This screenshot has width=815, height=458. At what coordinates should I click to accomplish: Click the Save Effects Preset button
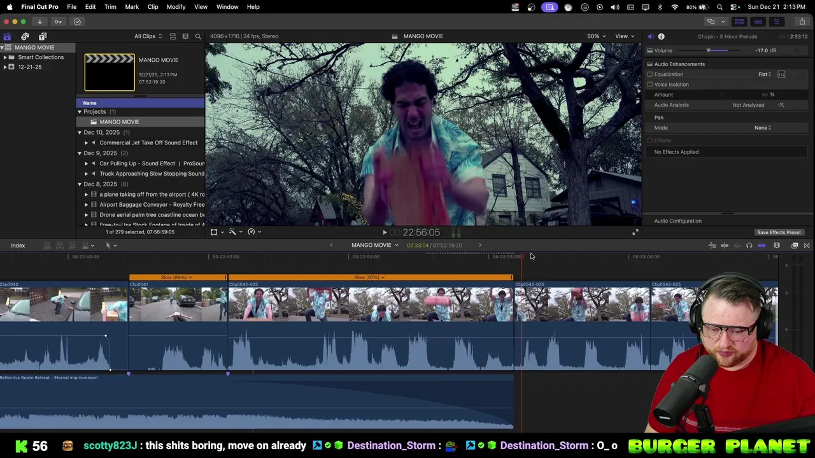779,232
